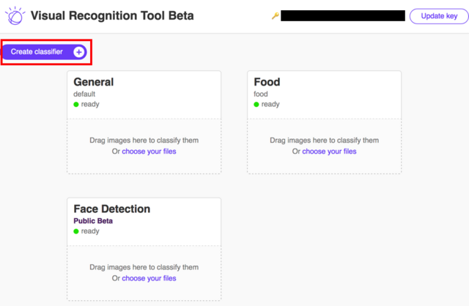This screenshot has height=306, width=469.
Task: Click the General classifier title
Action: click(94, 82)
